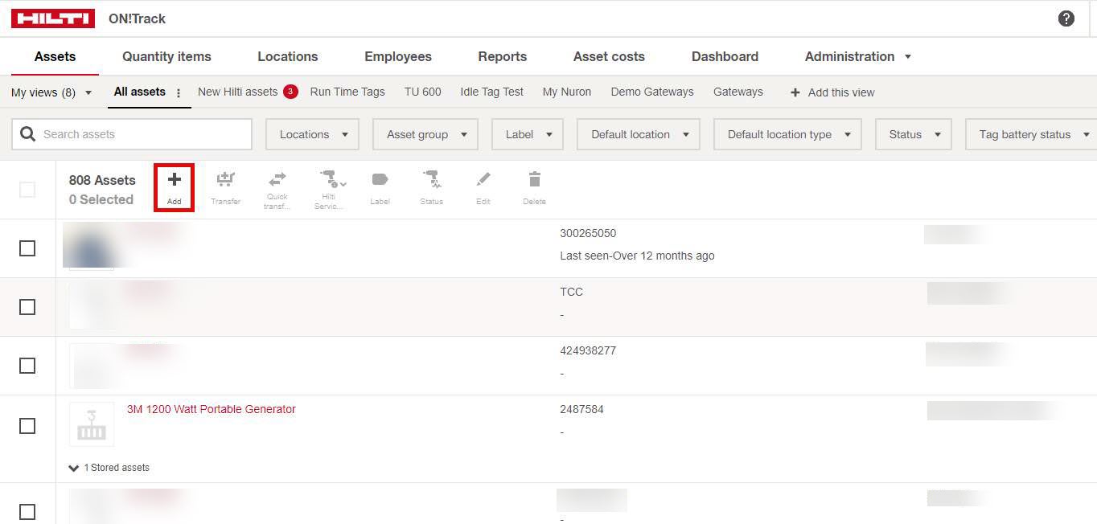1097x524 pixels.
Task: Check the box for asset 300265050
Action: 27,248
